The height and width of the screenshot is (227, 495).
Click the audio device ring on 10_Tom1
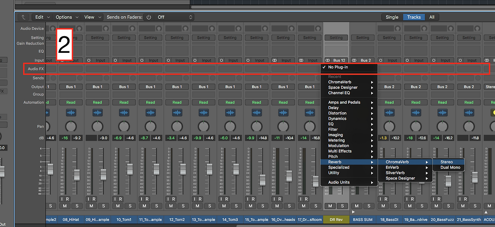133,29
